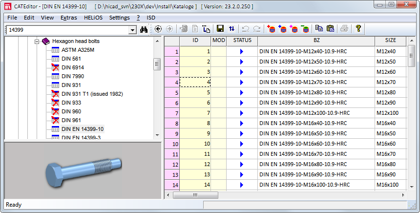This screenshot has width=420, height=213.
Task: Select DIN EN 14399-10 in the tree
Action: point(83,129)
